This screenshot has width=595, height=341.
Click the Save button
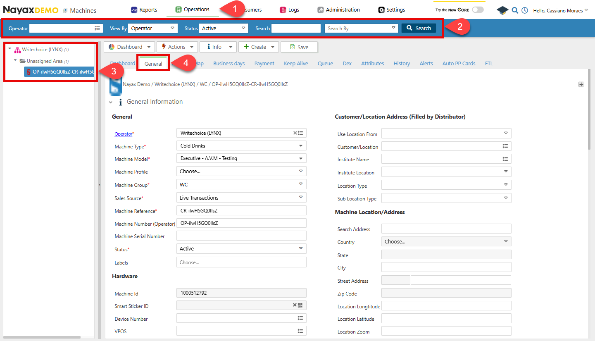coord(299,47)
